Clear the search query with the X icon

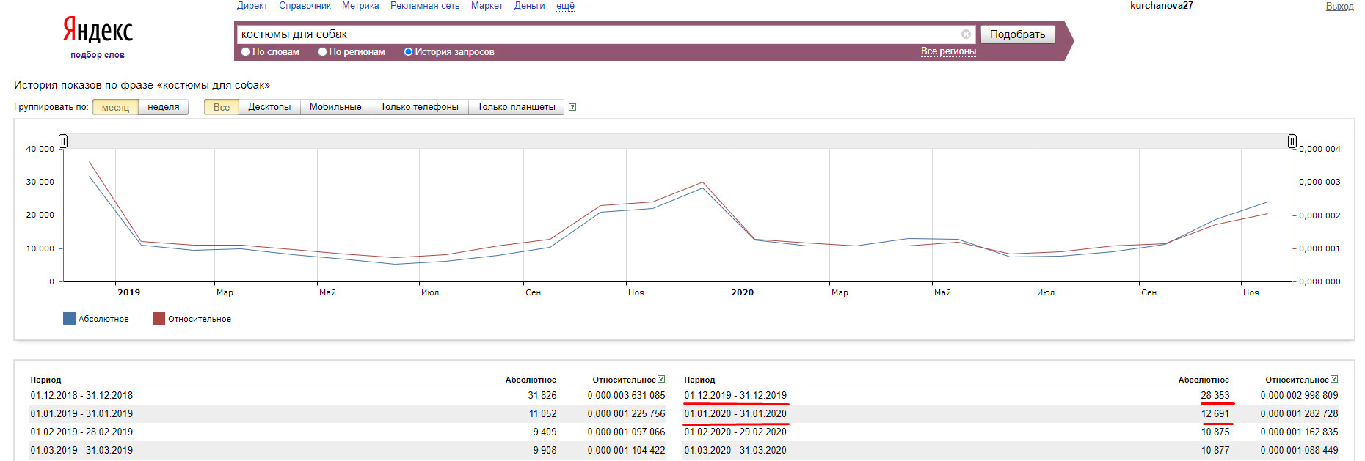tap(966, 34)
